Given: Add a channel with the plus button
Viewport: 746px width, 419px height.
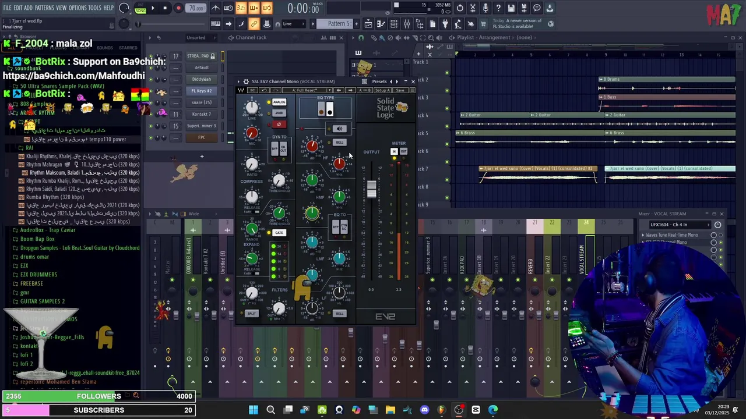Looking at the screenshot, I should point(202,156).
